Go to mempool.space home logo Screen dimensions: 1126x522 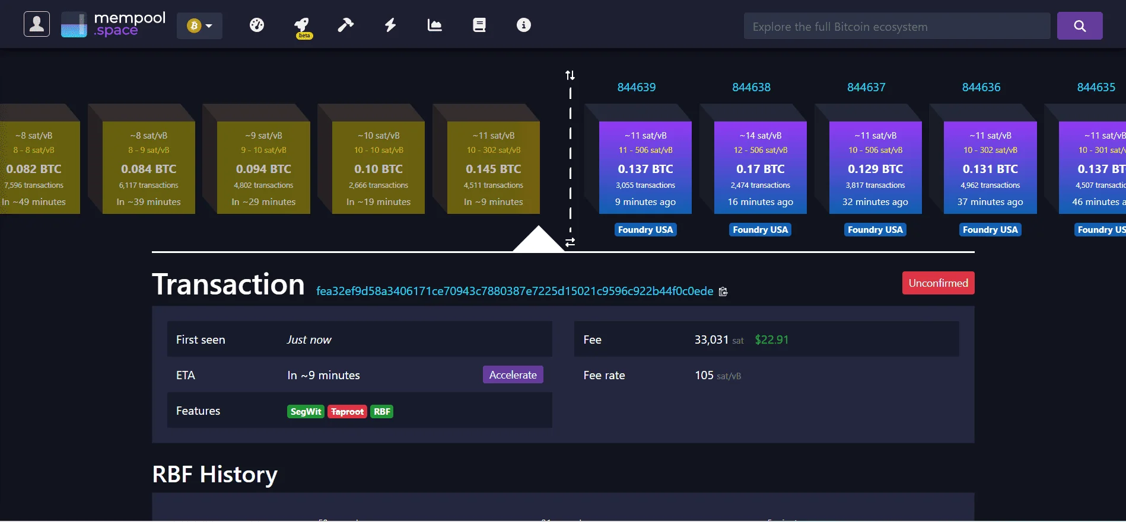113,24
